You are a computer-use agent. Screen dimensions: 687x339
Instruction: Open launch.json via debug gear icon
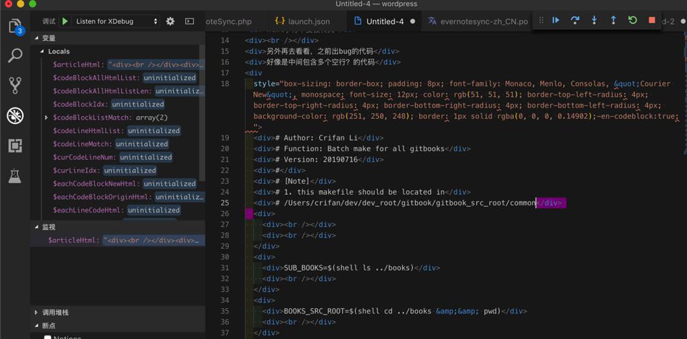(x=170, y=21)
